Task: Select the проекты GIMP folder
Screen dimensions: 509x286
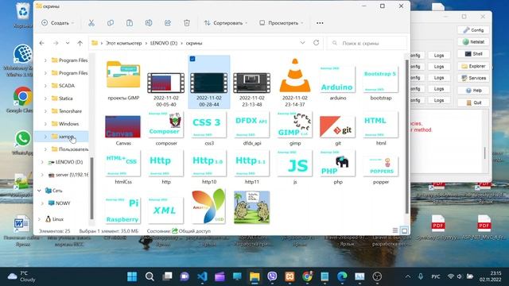Action: pos(123,80)
